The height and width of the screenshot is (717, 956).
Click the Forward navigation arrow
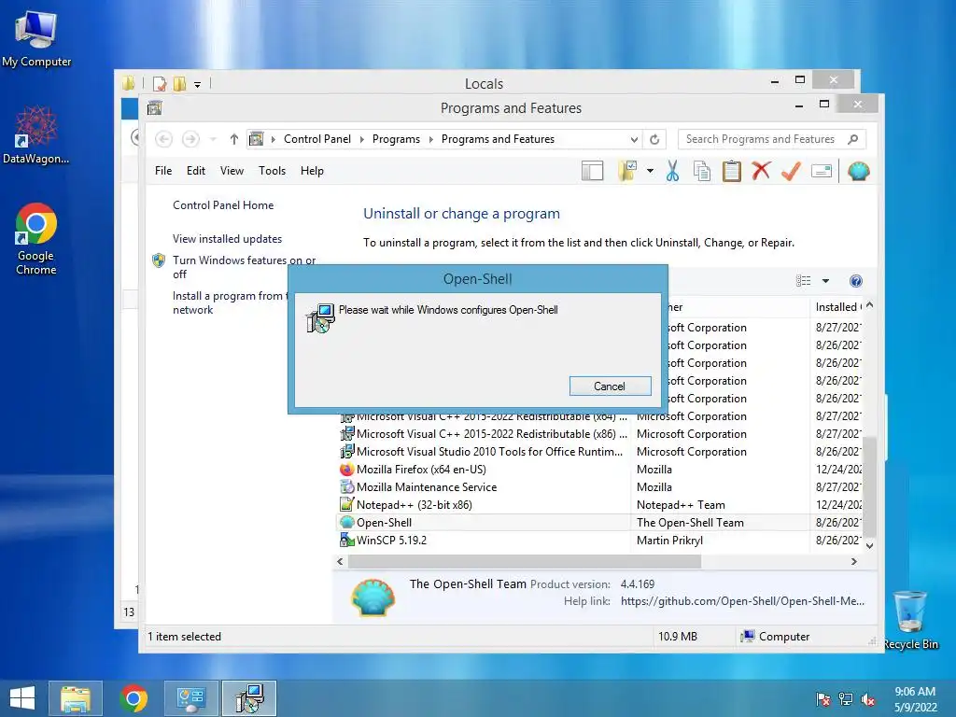point(190,139)
